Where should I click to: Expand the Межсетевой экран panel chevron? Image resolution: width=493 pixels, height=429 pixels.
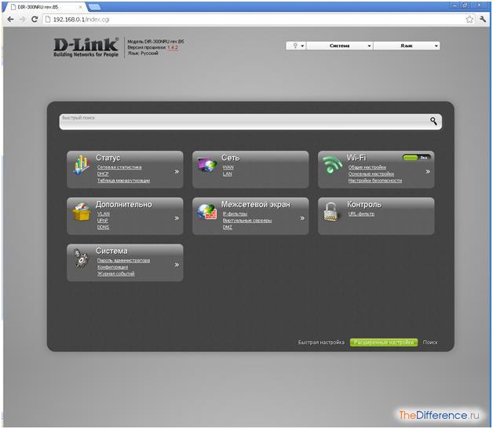pyautogui.click(x=302, y=218)
